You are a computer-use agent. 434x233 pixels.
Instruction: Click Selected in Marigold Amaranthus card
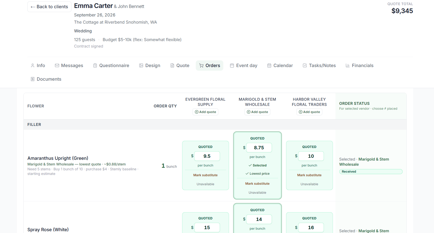pyautogui.click(x=257, y=165)
